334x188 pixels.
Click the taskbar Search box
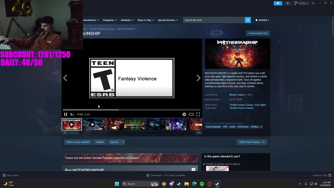point(140,184)
